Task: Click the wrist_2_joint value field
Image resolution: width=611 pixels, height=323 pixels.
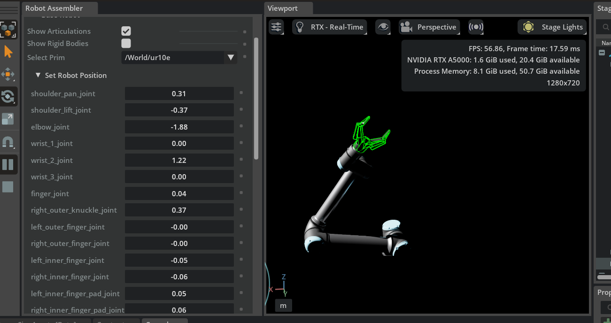Action: pyautogui.click(x=179, y=160)
